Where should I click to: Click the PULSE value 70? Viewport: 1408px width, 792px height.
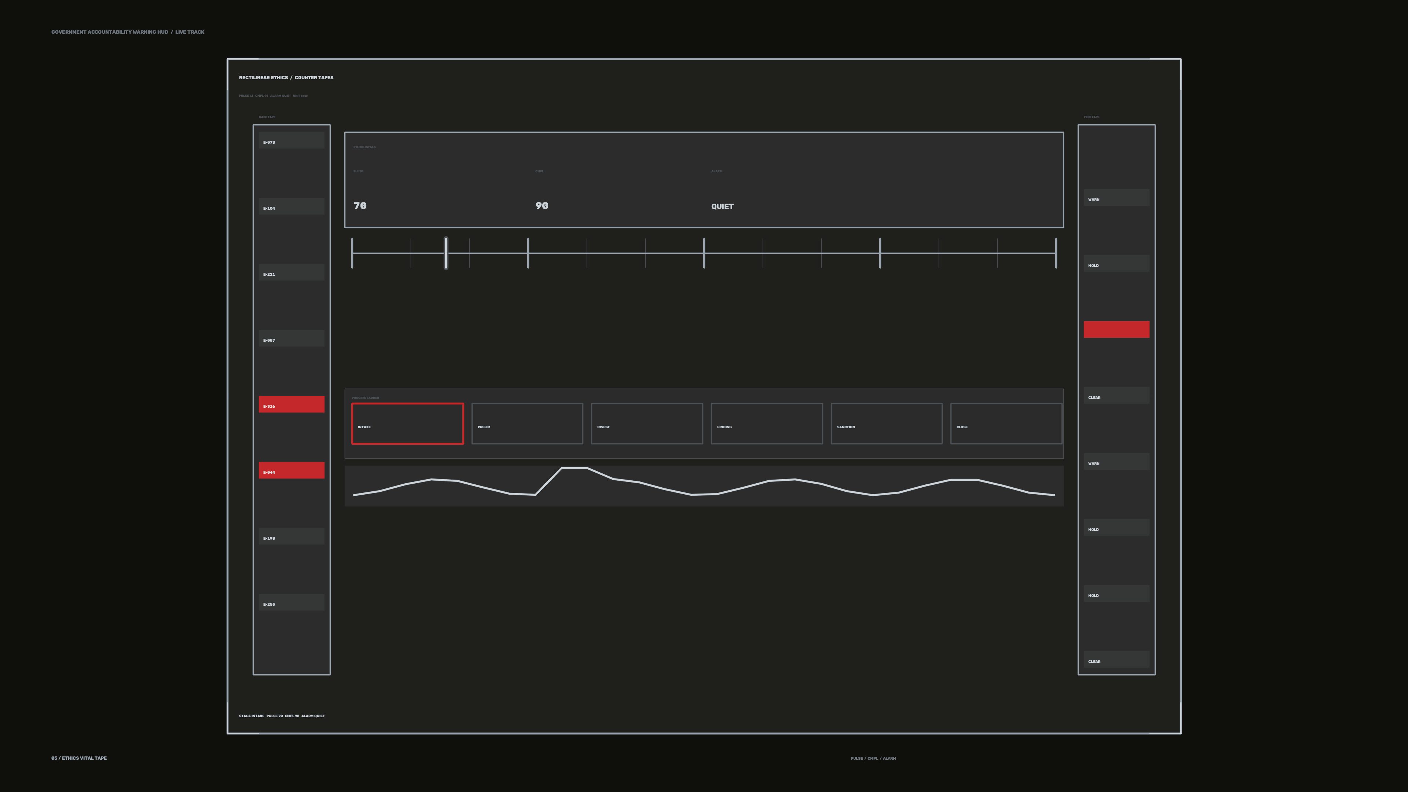(360, 205)
